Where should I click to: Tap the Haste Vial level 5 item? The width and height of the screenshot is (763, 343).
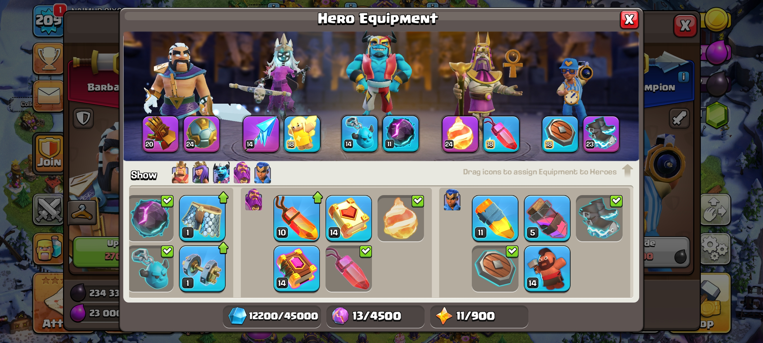pos(547,218)
